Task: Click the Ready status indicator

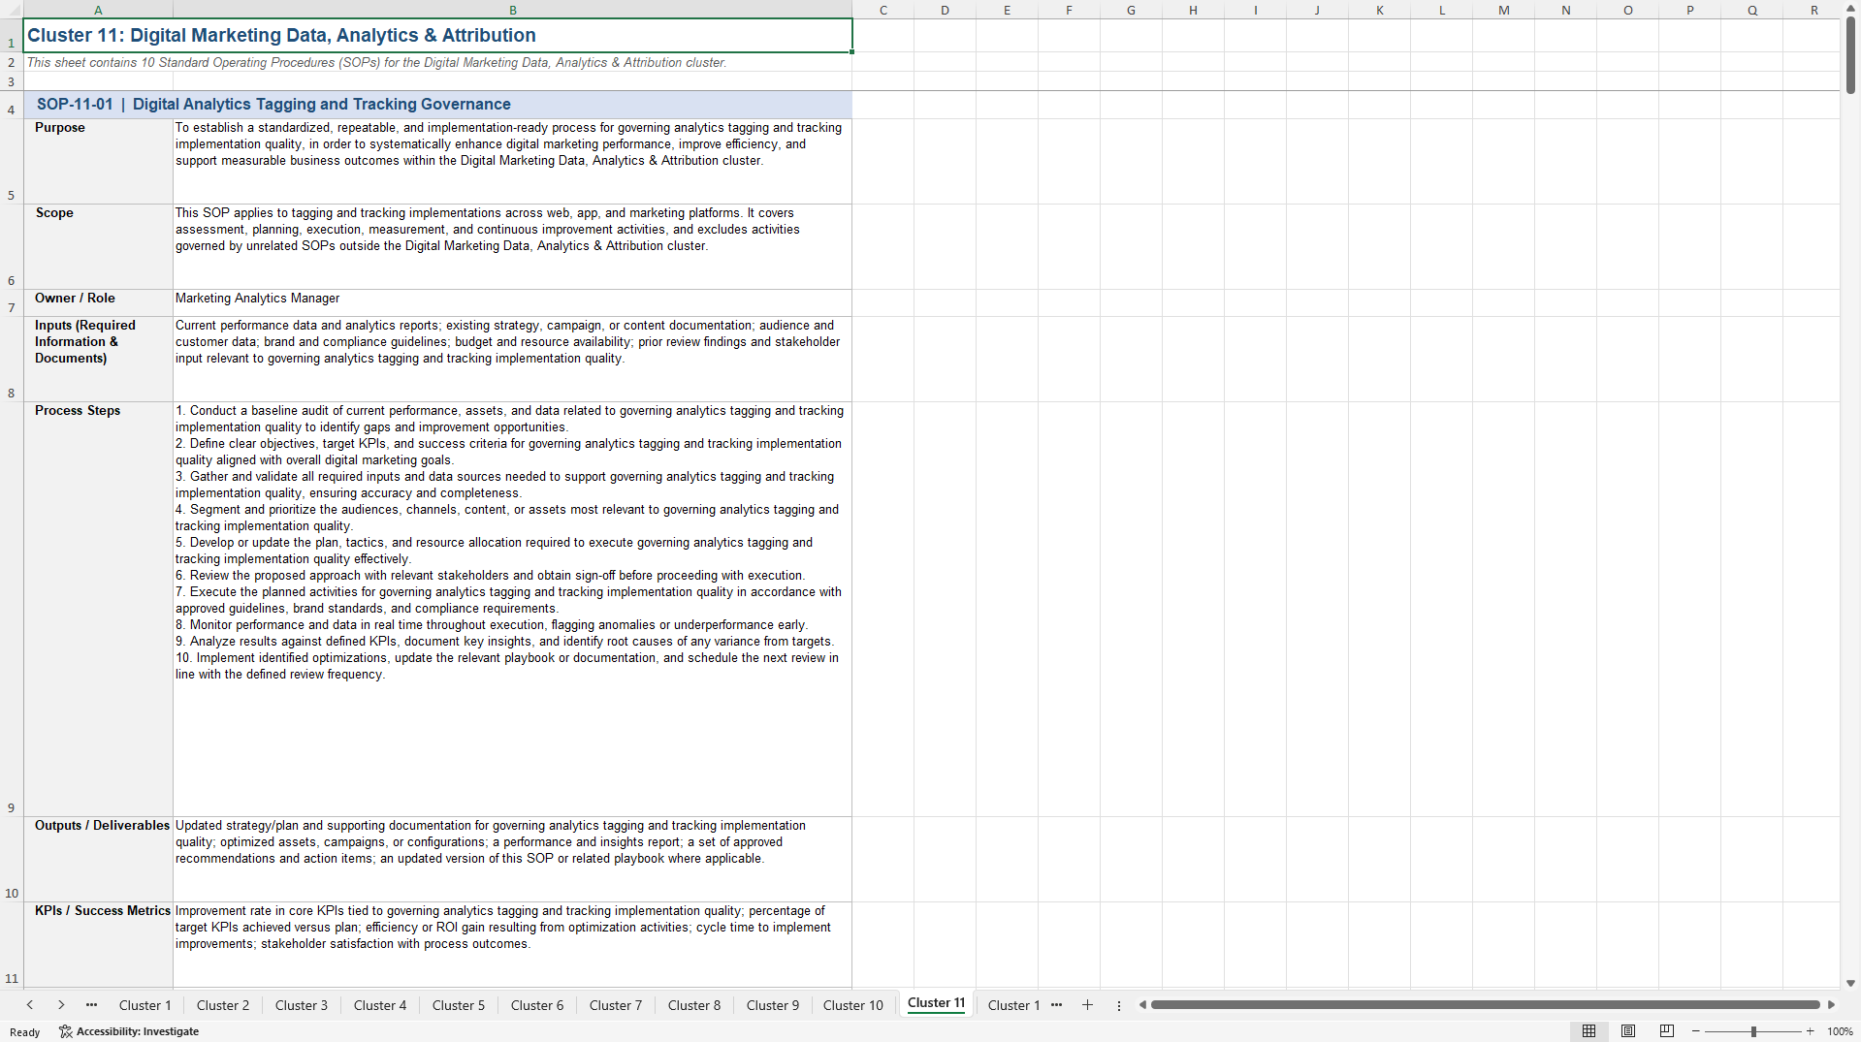Action: coord(25,1032)
